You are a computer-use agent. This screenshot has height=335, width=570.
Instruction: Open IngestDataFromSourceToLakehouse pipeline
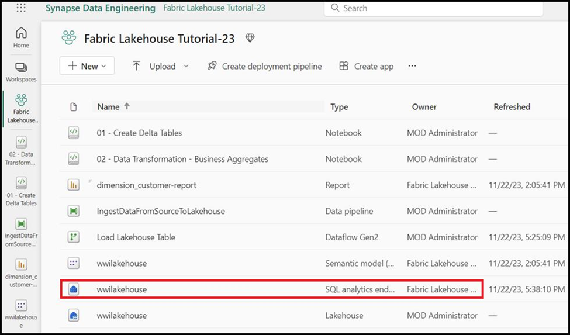[161, 211]
